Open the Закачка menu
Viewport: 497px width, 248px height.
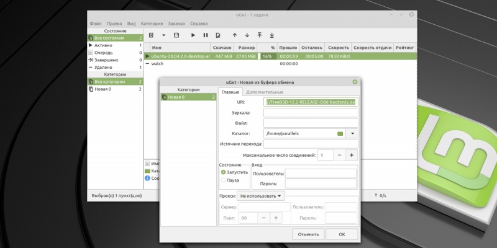tap(176, 24)
